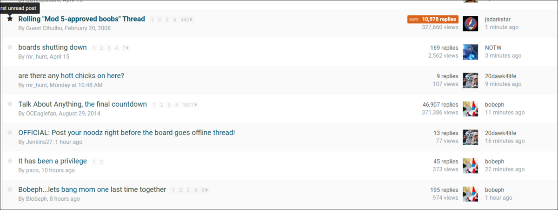Image resolution: width=558 pixels, height=210 pixels.
Task: Click the star beside Bobeph bang mom thread
Action: pos(10,189)
